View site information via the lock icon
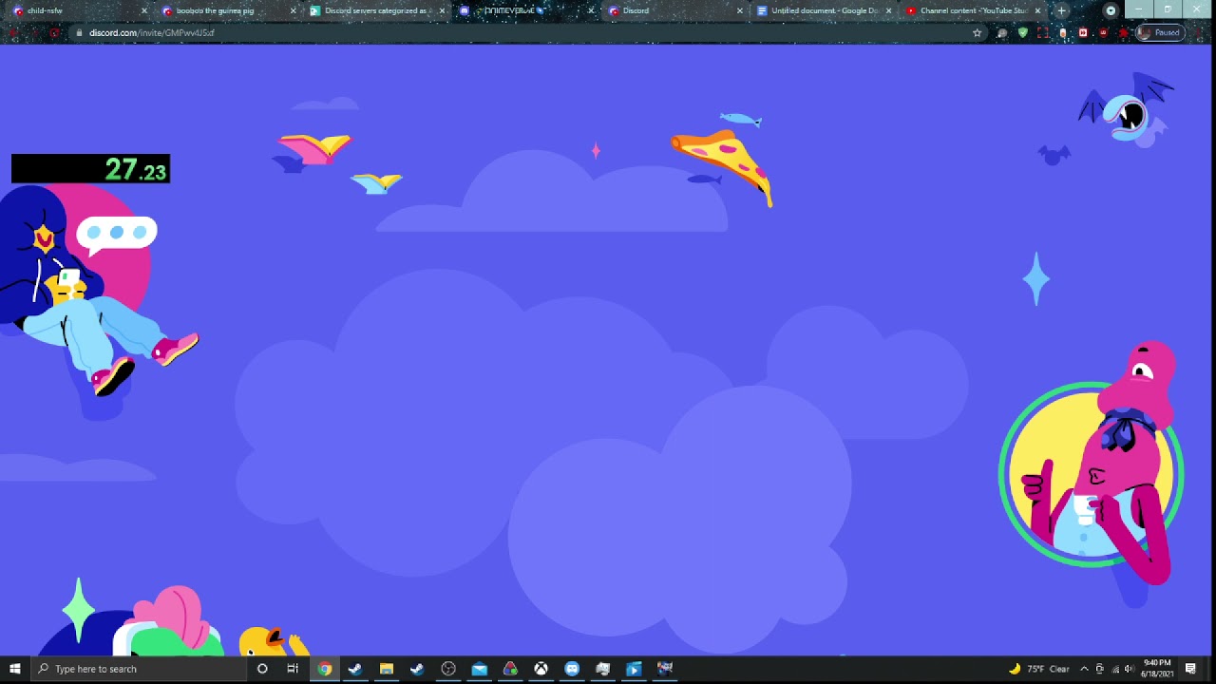 coord(80,32)
